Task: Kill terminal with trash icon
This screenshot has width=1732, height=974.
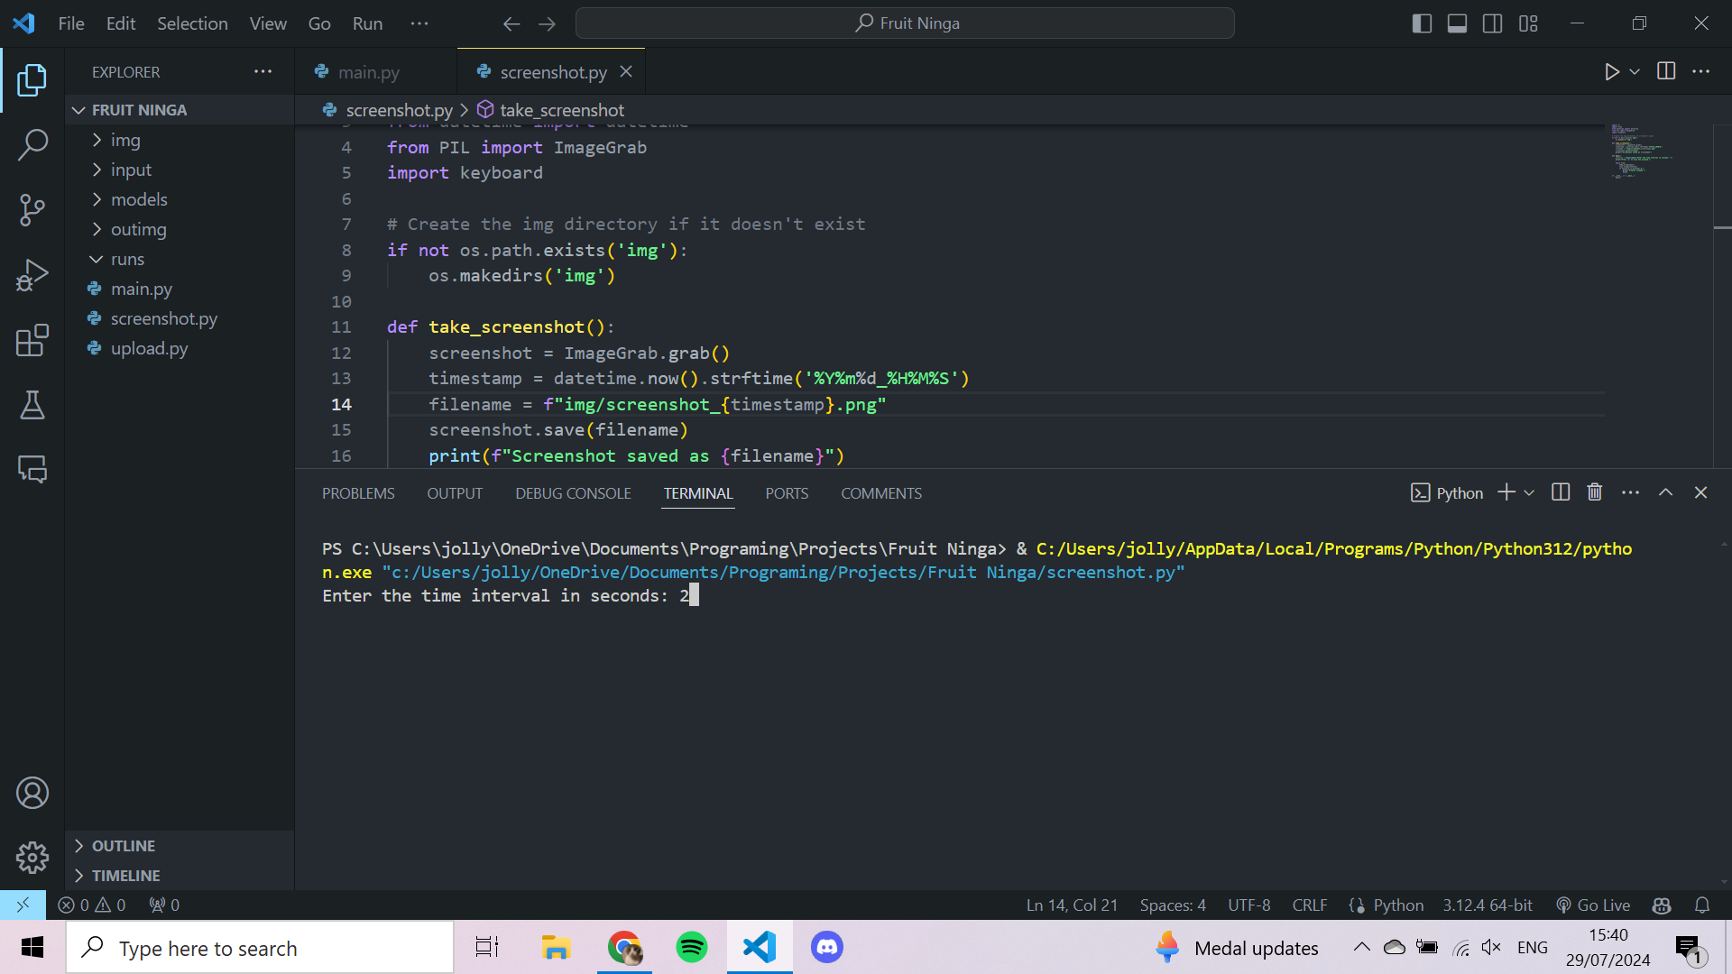Action: (1595, 492)
